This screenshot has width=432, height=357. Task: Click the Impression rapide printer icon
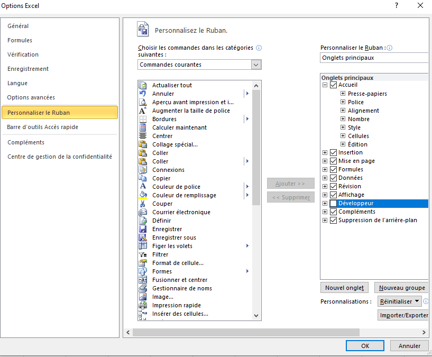coord(142,305)
